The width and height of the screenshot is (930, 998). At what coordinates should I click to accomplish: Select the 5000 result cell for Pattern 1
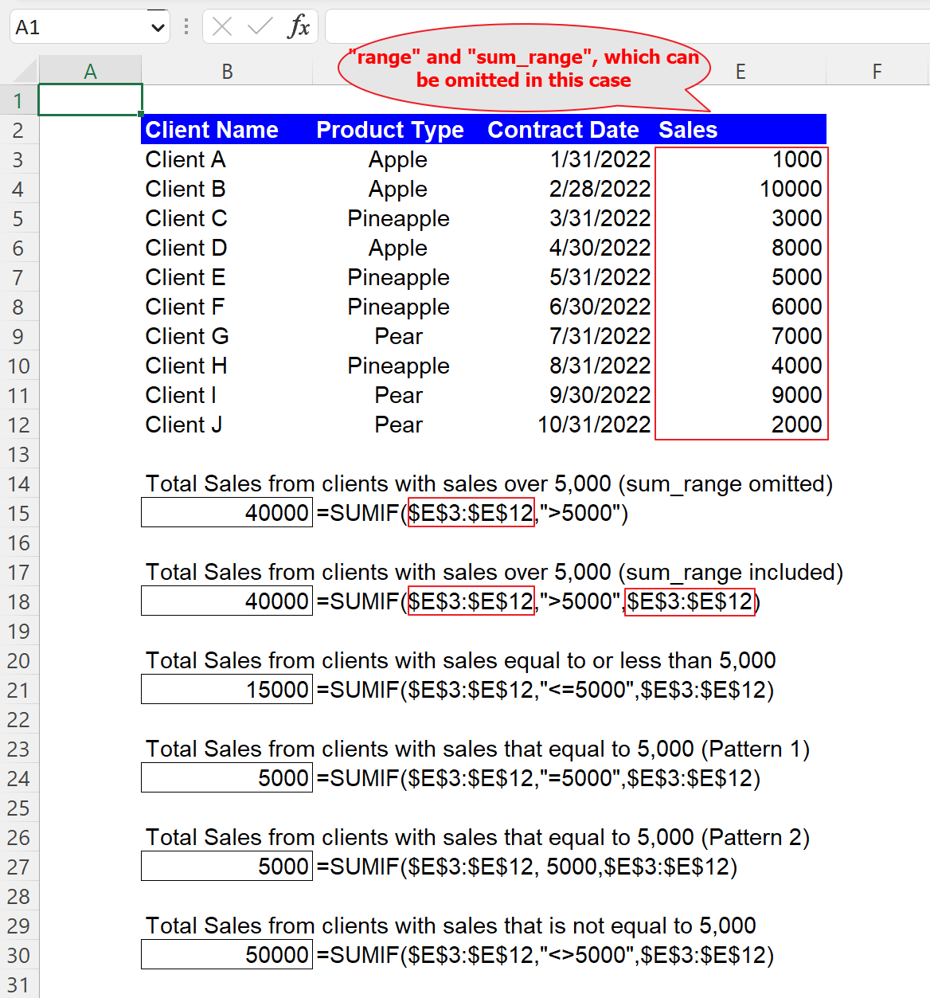[x=226, y=777]
